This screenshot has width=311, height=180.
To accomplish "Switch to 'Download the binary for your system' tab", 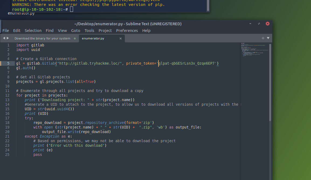I will [42, 38].
